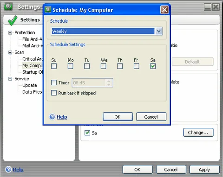223x177 pixels.
Task: Select Update tree item
Action: [30, 85]
